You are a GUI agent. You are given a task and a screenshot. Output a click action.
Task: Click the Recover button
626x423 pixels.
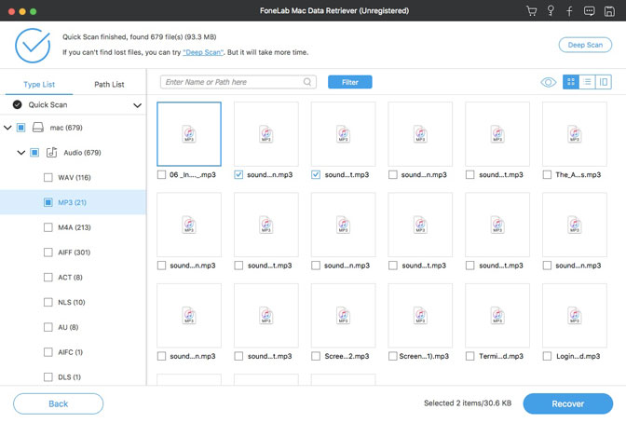coord(567,403)
